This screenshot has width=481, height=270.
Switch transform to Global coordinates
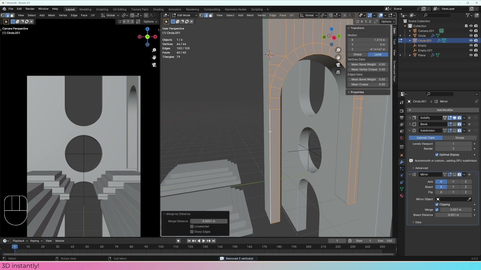(x=357, y=54)
